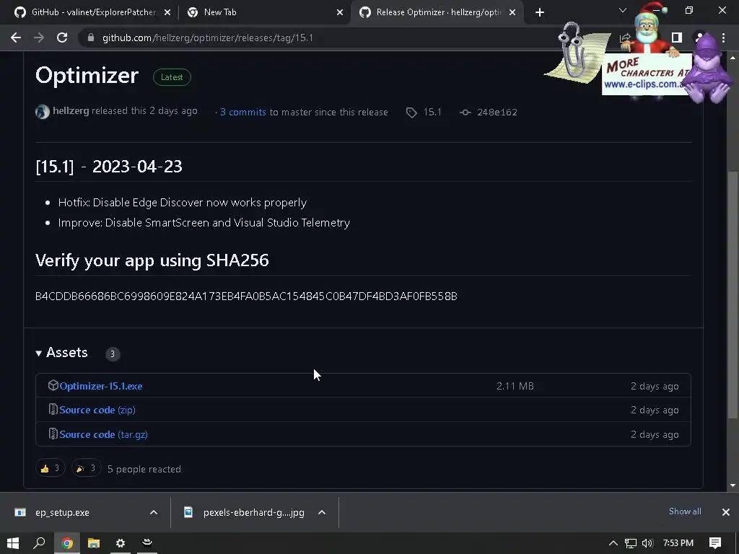
Task: Toggle the browser side panel icon
Action: point(677,38)
